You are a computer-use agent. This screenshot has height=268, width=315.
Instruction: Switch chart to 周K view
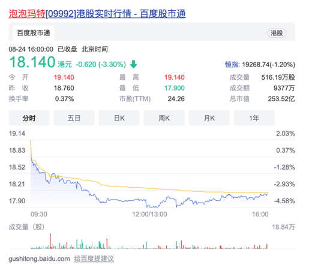(164, 118)
